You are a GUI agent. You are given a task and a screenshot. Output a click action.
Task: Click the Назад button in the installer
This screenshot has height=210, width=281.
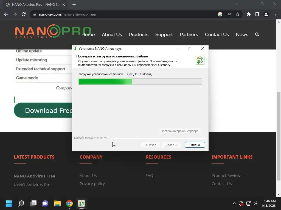151,145
